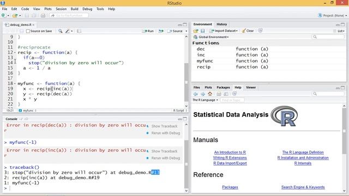Click the Load Workspace folder icon in Environment

tap(196, 31)
